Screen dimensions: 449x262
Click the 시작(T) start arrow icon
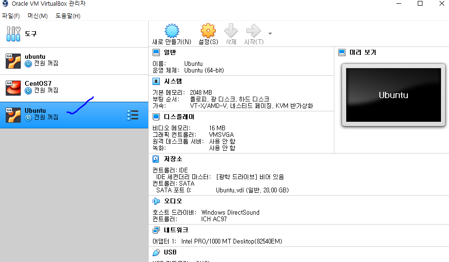[x=253, y=31]
